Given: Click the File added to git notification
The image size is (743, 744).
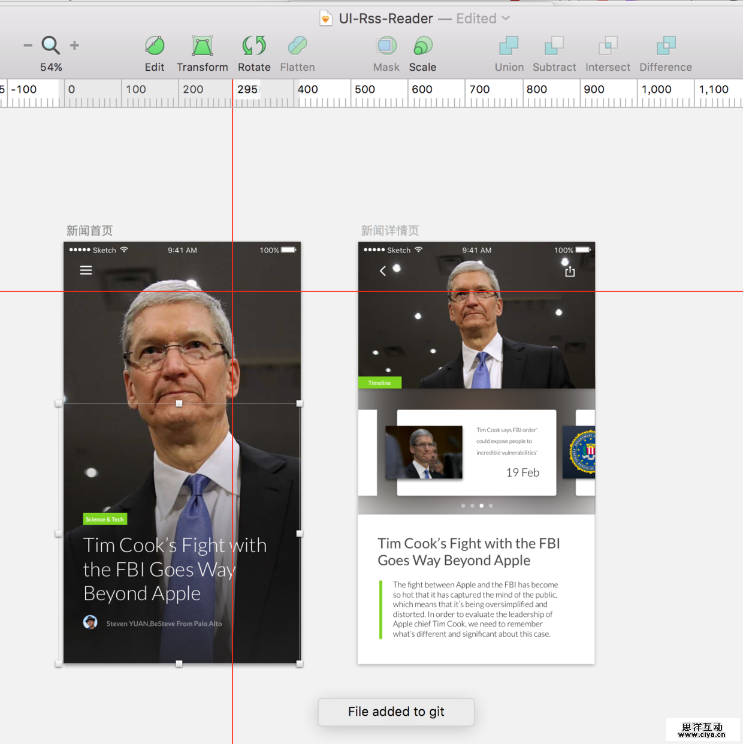Looking at the screenshot, I should pos(396,712).
